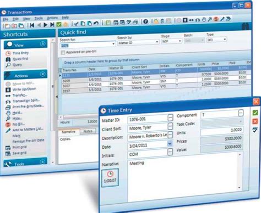
Task: Click the printer icon in main toolbar
Action: pyautogui.click(x=135, y=22)
